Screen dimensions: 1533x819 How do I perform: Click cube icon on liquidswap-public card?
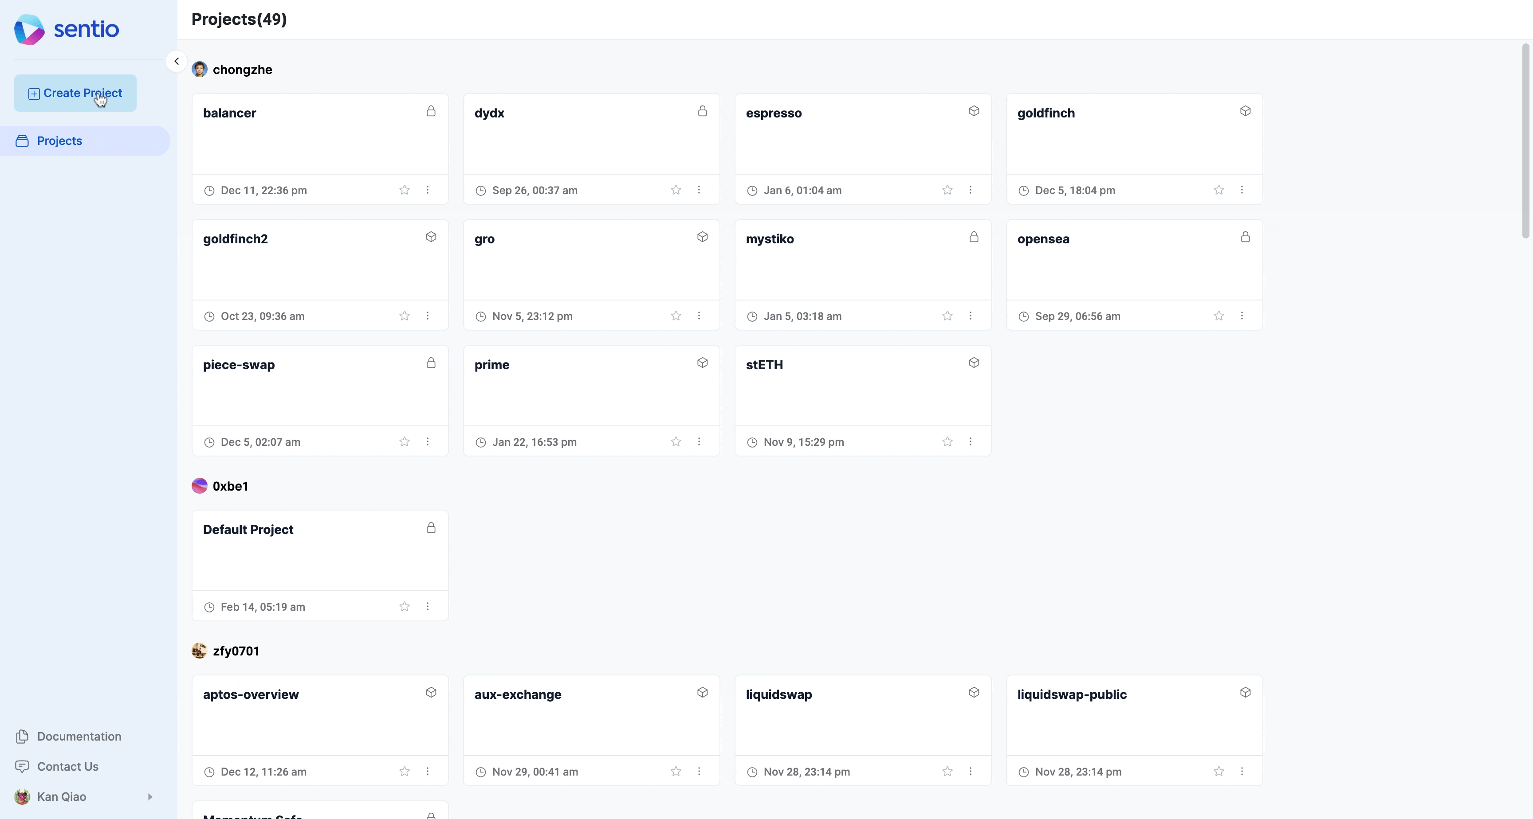1245,693
